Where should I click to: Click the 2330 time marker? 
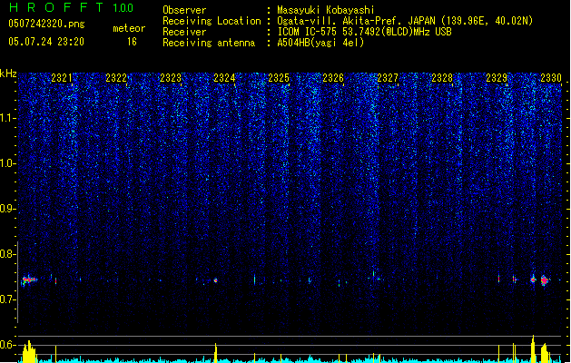pos(551,78)
